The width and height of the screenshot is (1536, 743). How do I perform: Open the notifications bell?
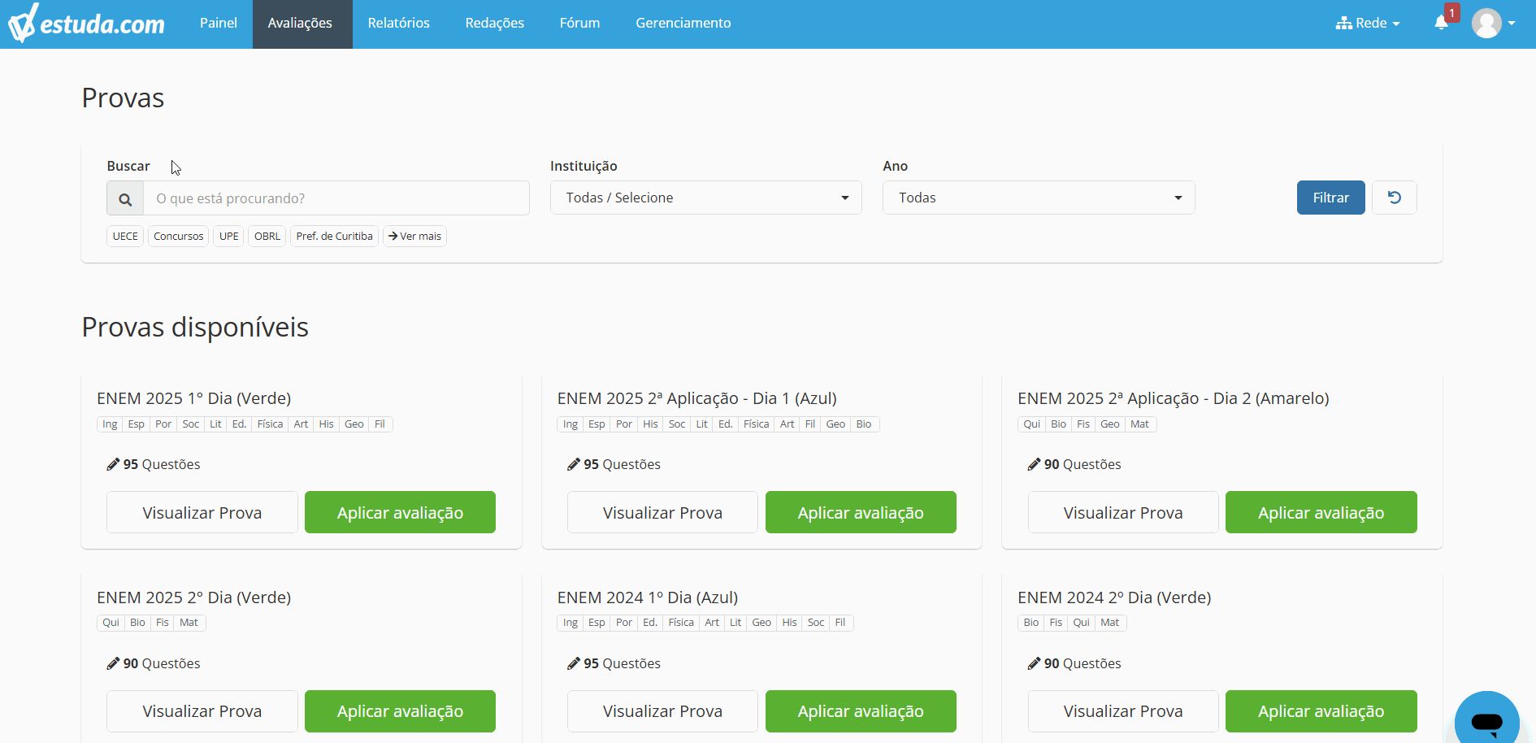(1442, 23)
